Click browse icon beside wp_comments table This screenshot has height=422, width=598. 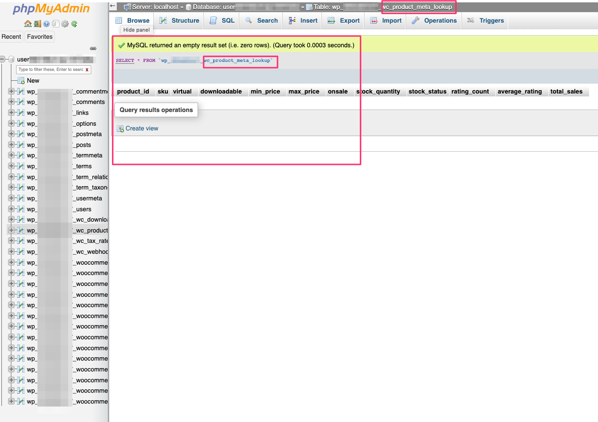click(20, 102)
